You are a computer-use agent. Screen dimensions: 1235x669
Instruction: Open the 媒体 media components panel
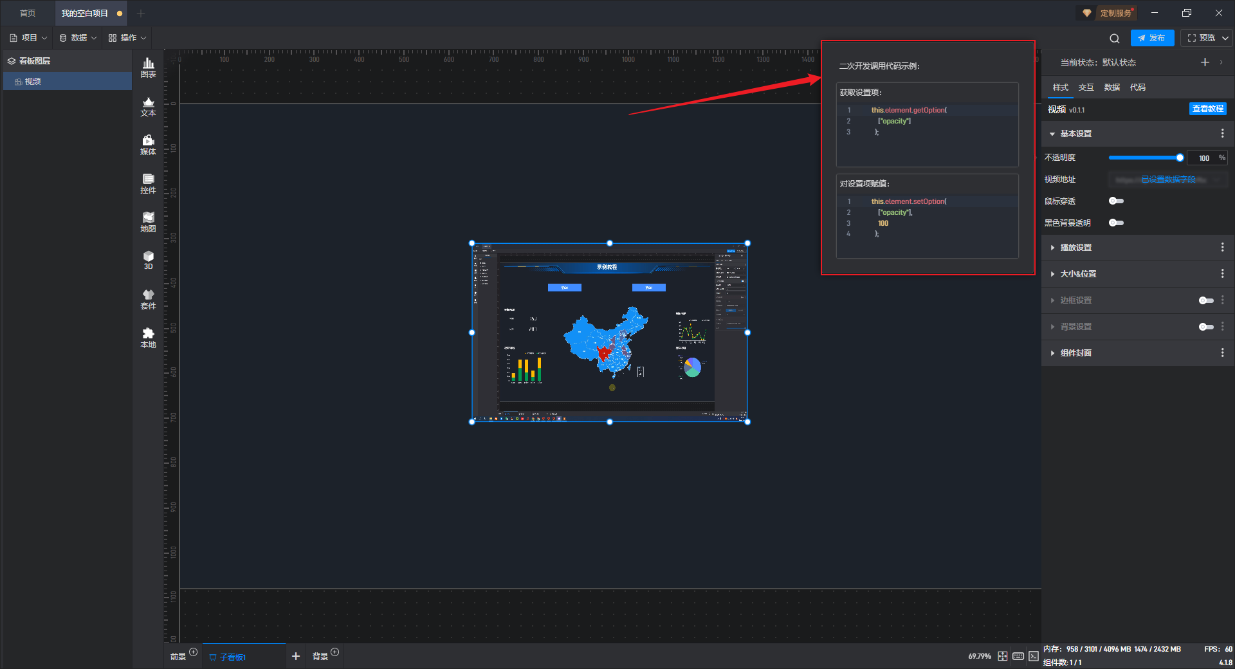point(148,145)
